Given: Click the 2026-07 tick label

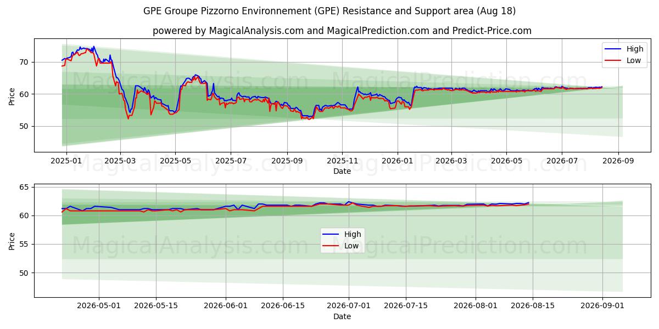Looking at the screenshot, I should [x=561, y=161].
